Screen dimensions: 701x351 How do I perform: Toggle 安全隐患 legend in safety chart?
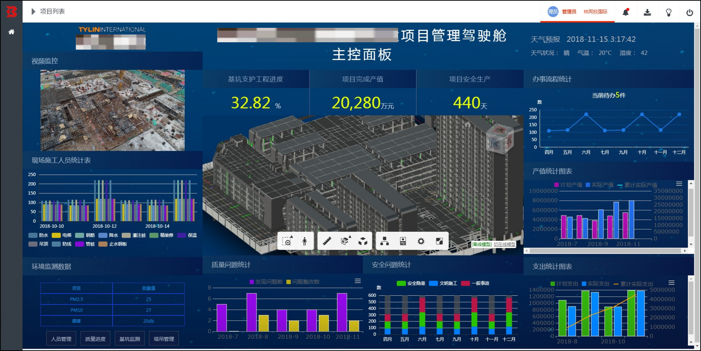tap(411, 283)
